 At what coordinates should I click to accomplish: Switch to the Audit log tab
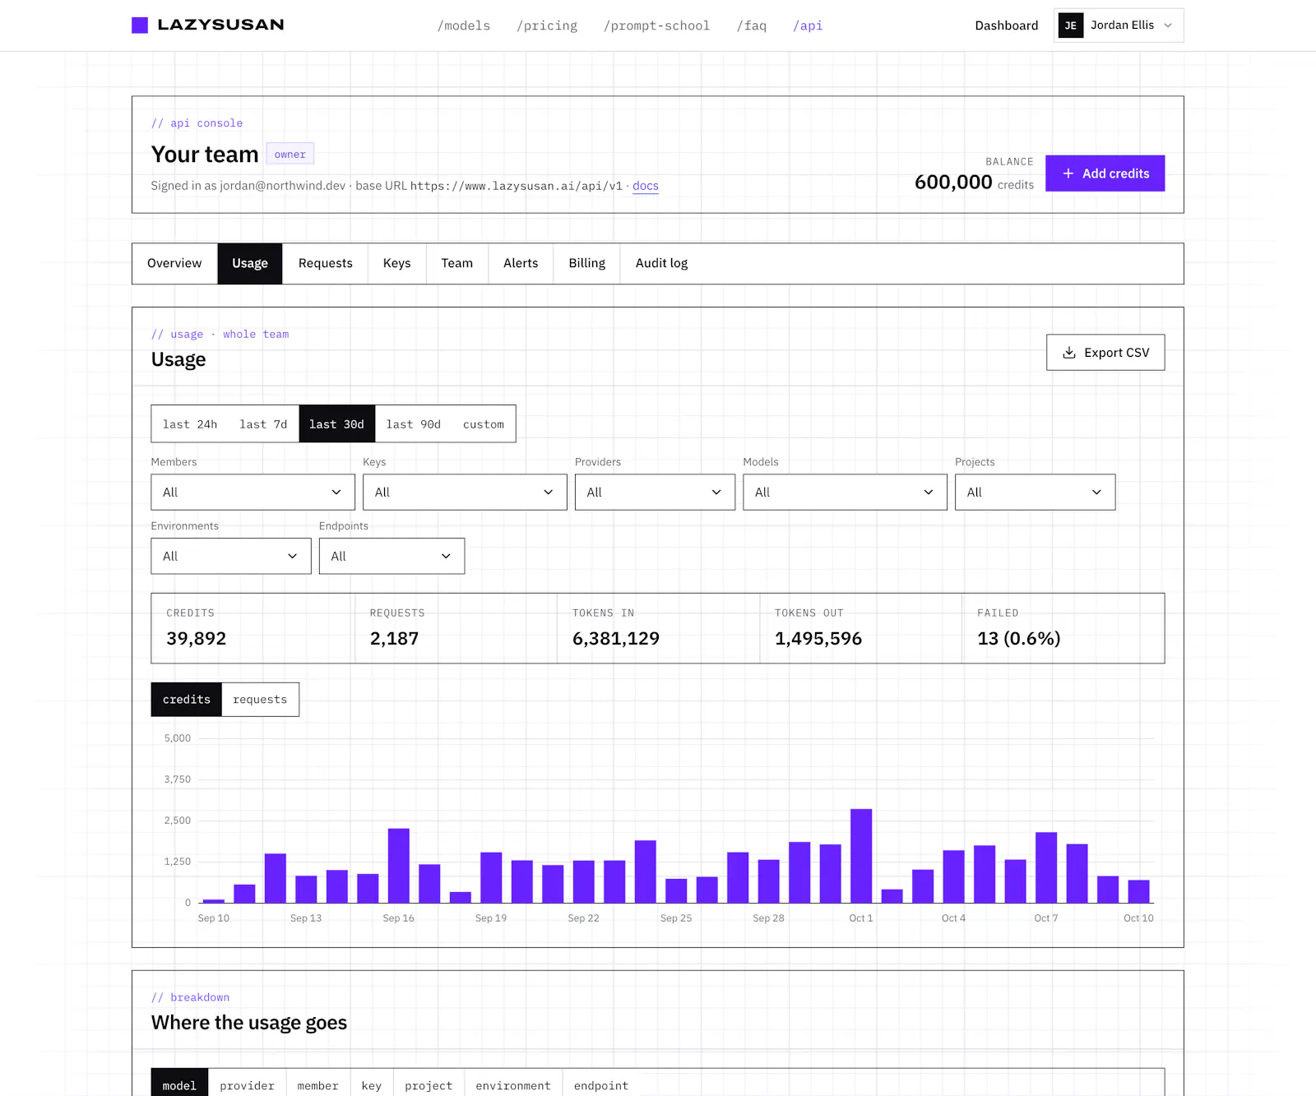[x=662, y=264]
